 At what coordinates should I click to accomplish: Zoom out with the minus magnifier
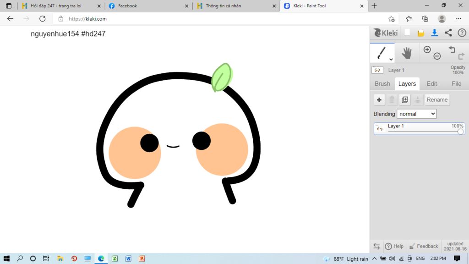437,55
